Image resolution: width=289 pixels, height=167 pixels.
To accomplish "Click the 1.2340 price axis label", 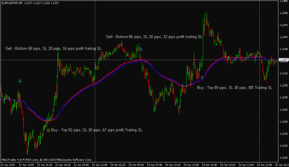I will click(x=284, y=49).
